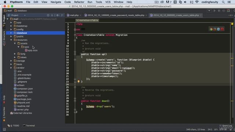
Task: Open the Tools menu
Action: click(x=99, y=2)
